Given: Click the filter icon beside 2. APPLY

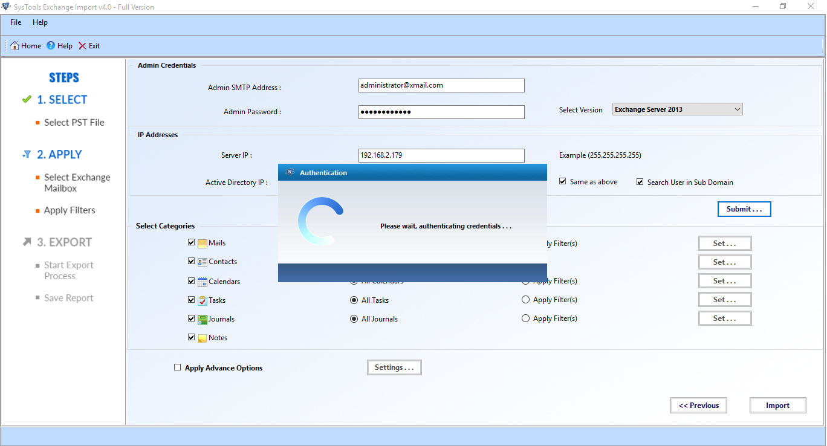Looking at the screenshot, I should tap(27, 155).
